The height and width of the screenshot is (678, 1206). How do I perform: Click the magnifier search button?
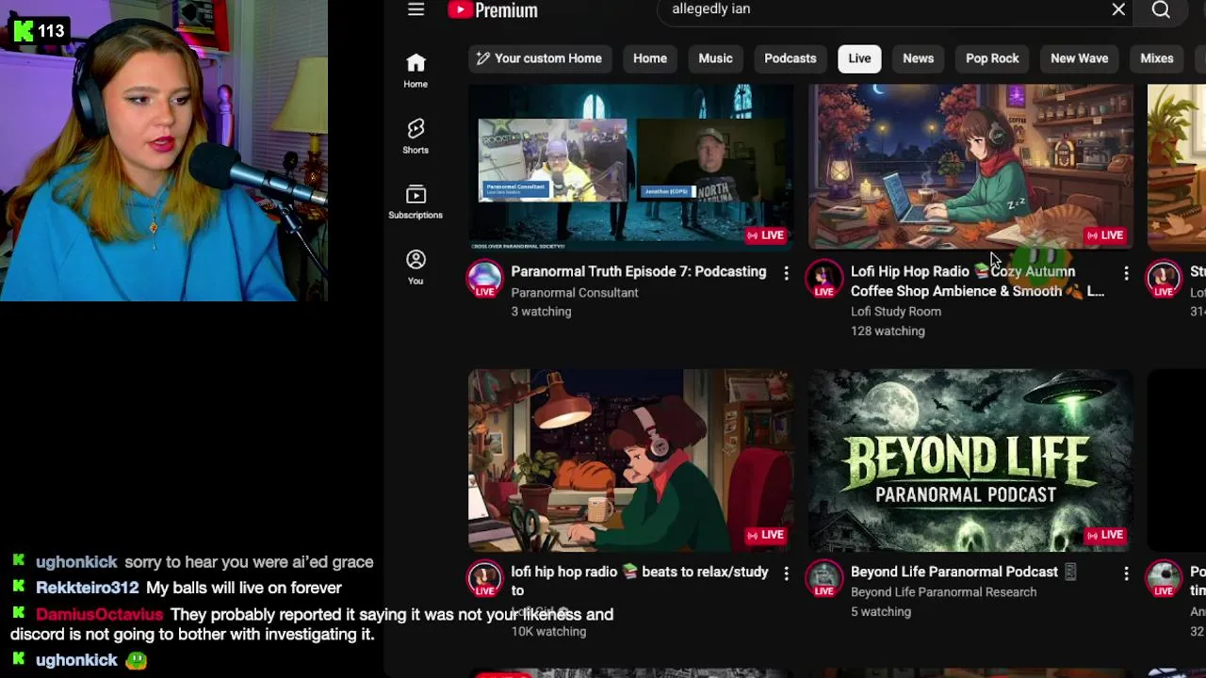click(1161, 9)
